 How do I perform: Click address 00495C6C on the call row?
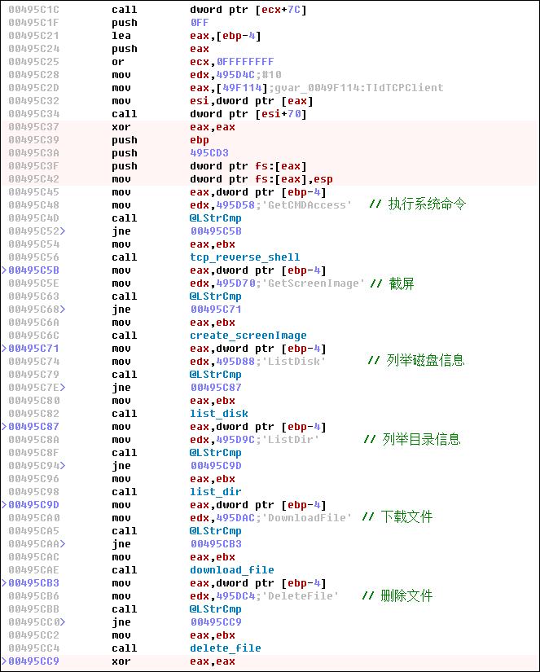coord(34,335)
